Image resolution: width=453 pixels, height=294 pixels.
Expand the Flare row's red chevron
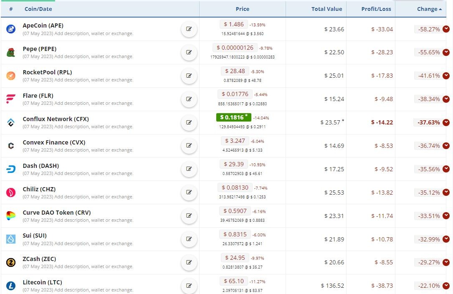[446, 99]
